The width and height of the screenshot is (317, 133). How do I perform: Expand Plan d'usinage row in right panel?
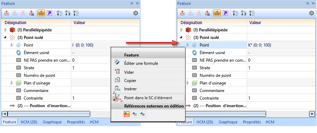[188, 83]
